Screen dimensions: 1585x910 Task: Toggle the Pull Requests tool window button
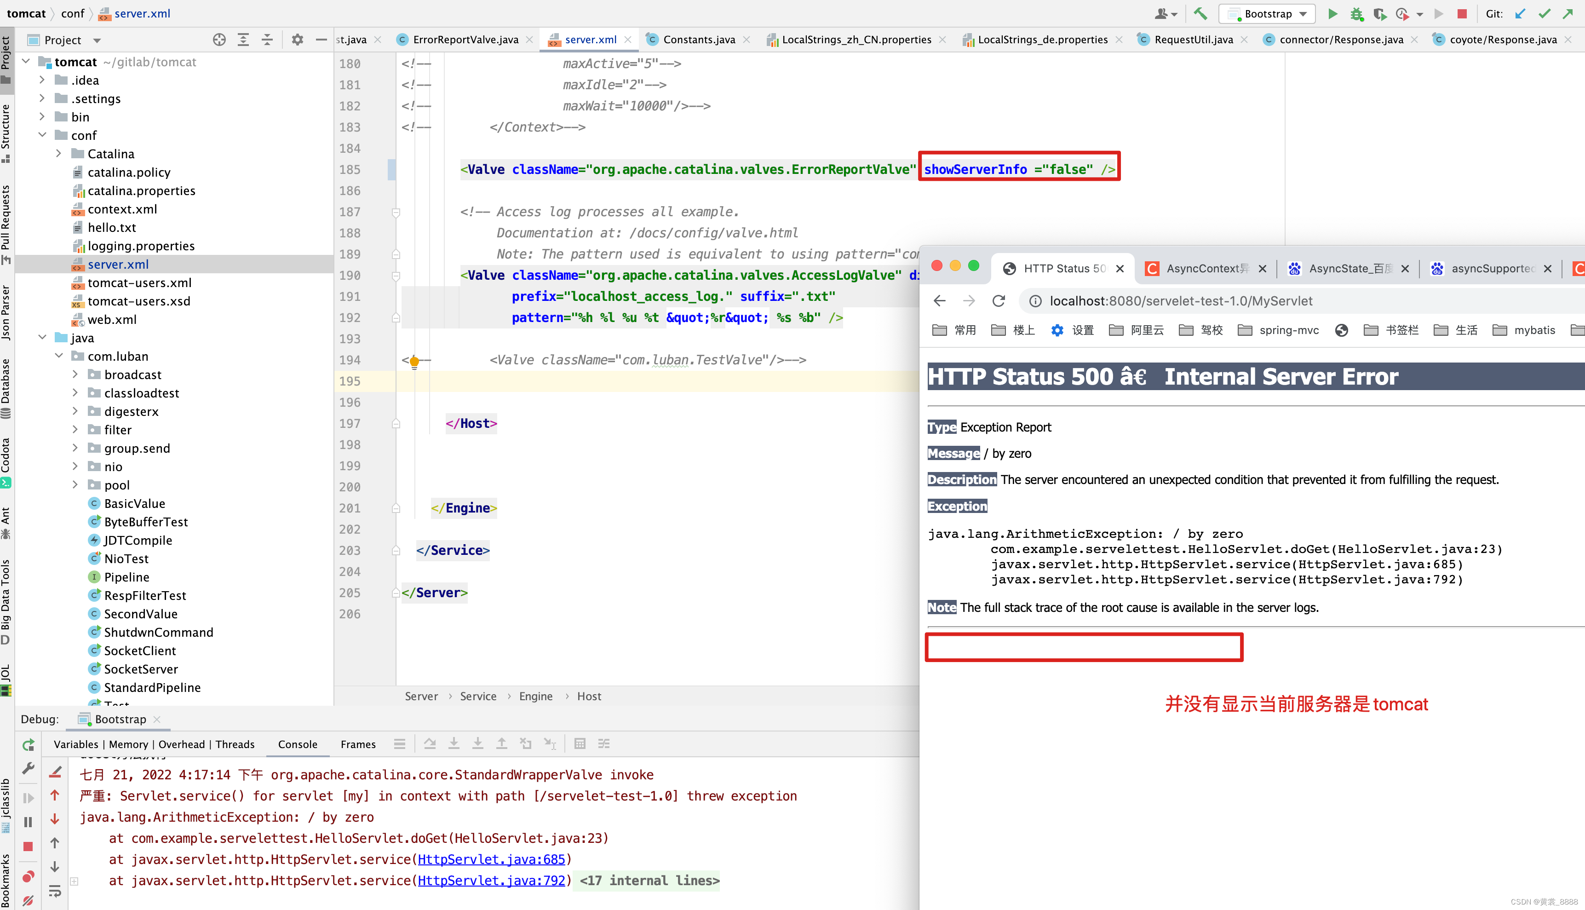[x=6, y=225]
